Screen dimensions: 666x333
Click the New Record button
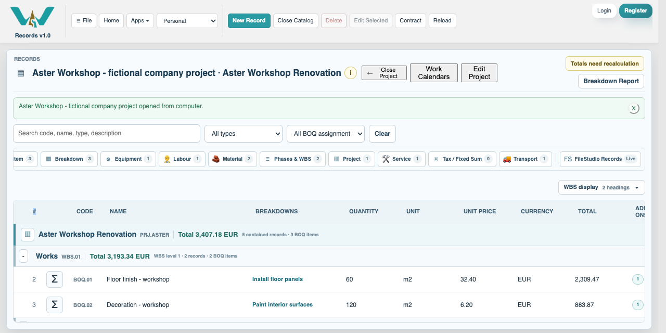[x=249, y=21]
